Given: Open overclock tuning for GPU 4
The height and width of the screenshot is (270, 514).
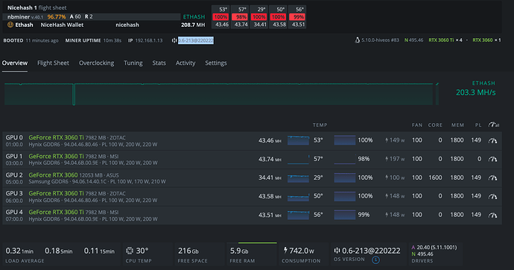Looking at the screenshot, I should coord(492,215).
